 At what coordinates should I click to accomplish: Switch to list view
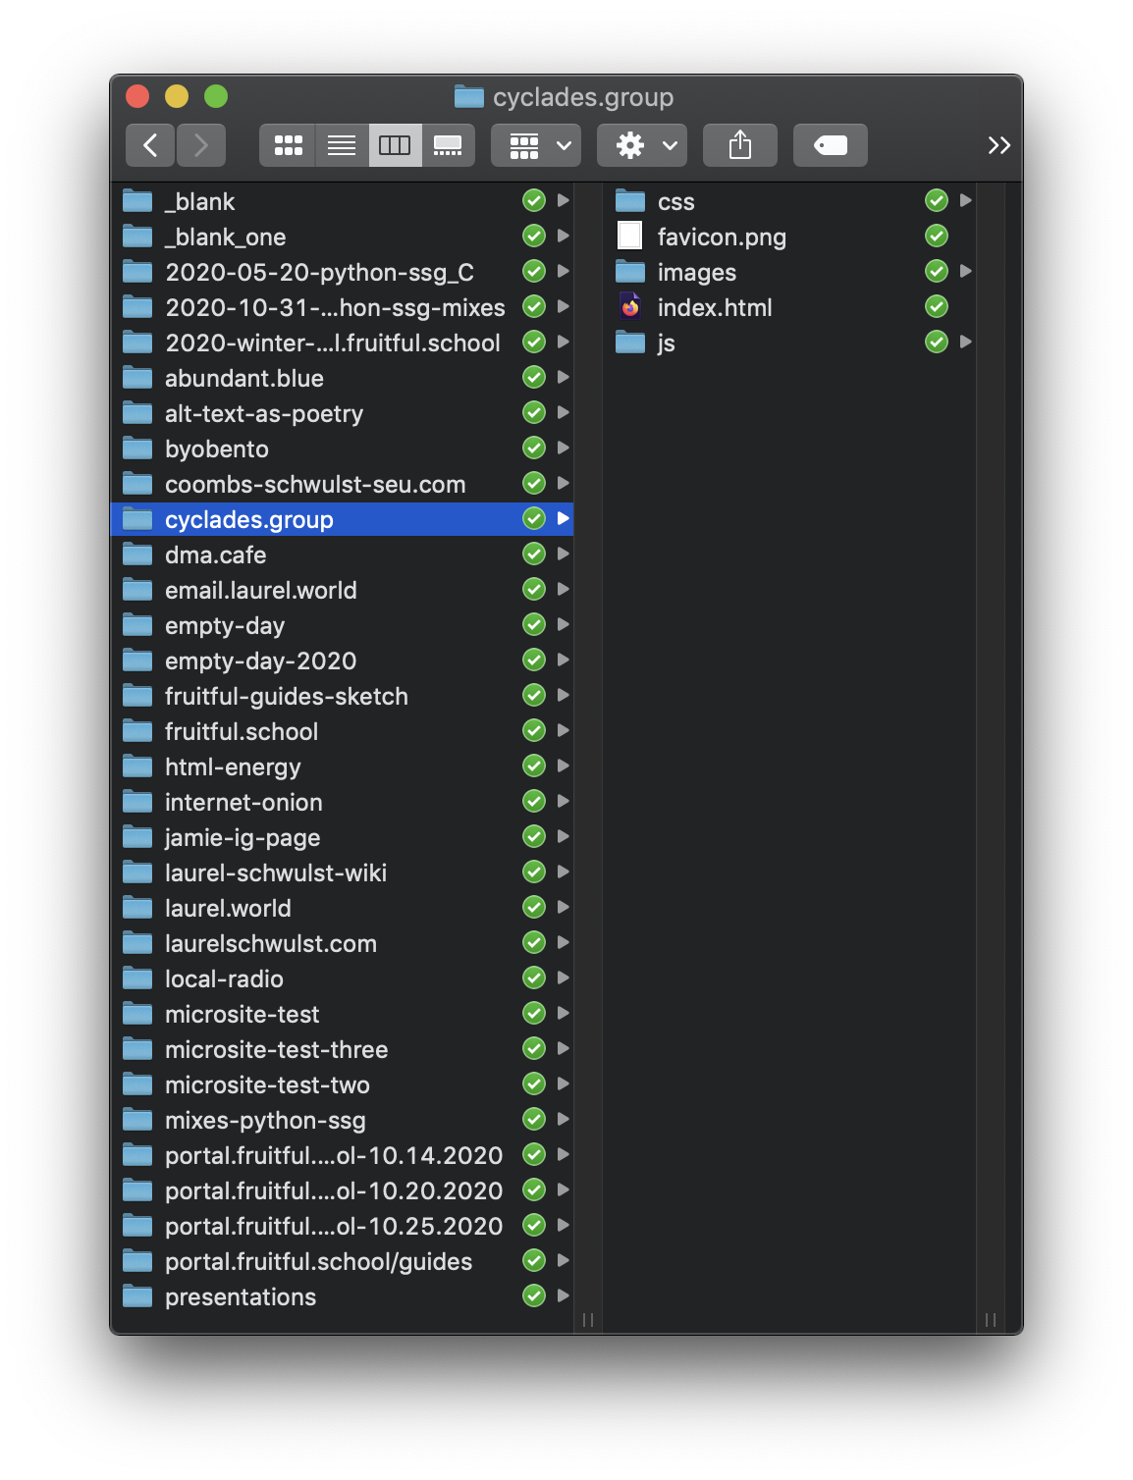(x=342, y=145)
